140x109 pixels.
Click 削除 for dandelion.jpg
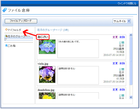tap(122, 90)
